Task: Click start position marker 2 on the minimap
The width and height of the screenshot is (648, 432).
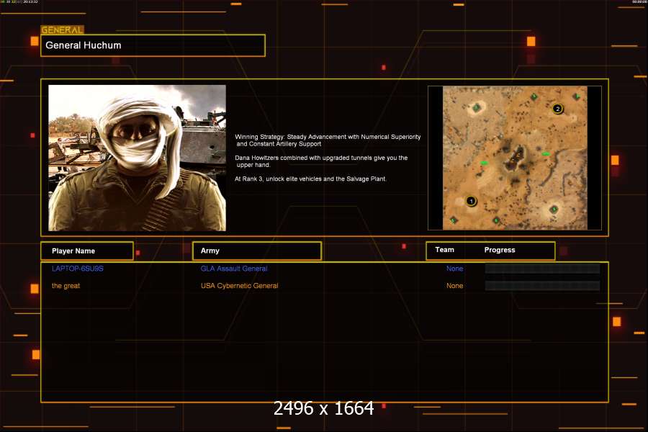Action: (557, 109)
